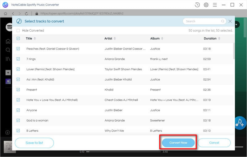Click the create playlist plus icon

(x=8, y=73)
